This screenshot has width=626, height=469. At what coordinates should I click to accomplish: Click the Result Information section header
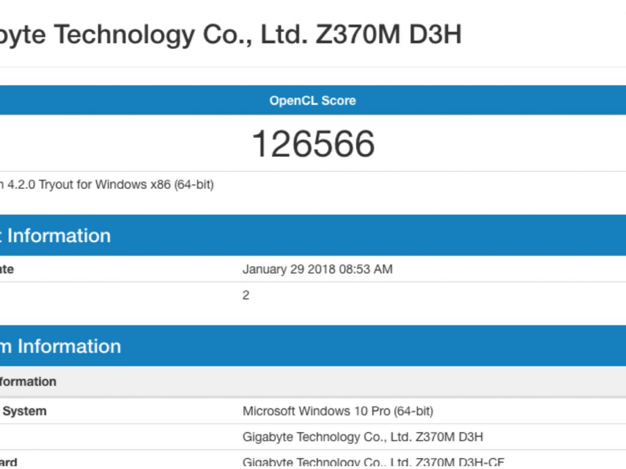pos(59,235)
